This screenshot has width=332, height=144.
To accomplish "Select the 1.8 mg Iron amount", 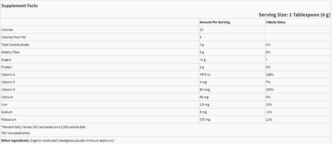I will 204,104.
